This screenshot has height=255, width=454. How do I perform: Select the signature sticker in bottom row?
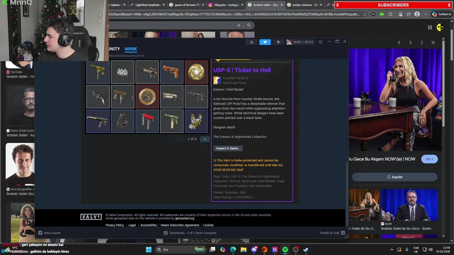pos(196,121)
